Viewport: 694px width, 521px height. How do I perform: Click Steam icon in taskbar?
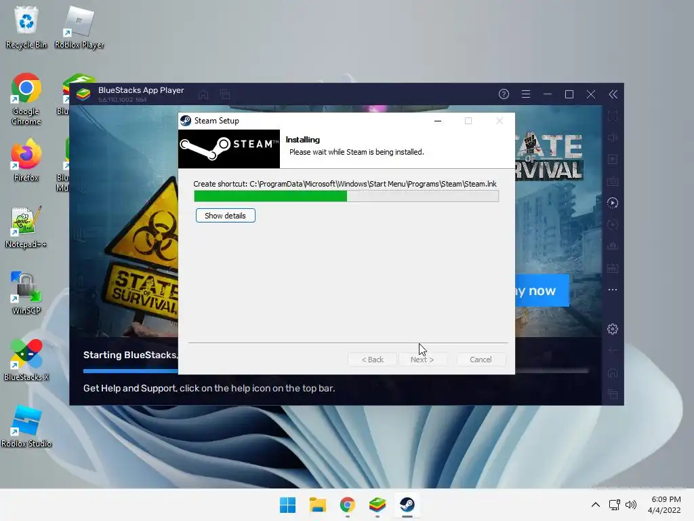click(x=407, y=505)
